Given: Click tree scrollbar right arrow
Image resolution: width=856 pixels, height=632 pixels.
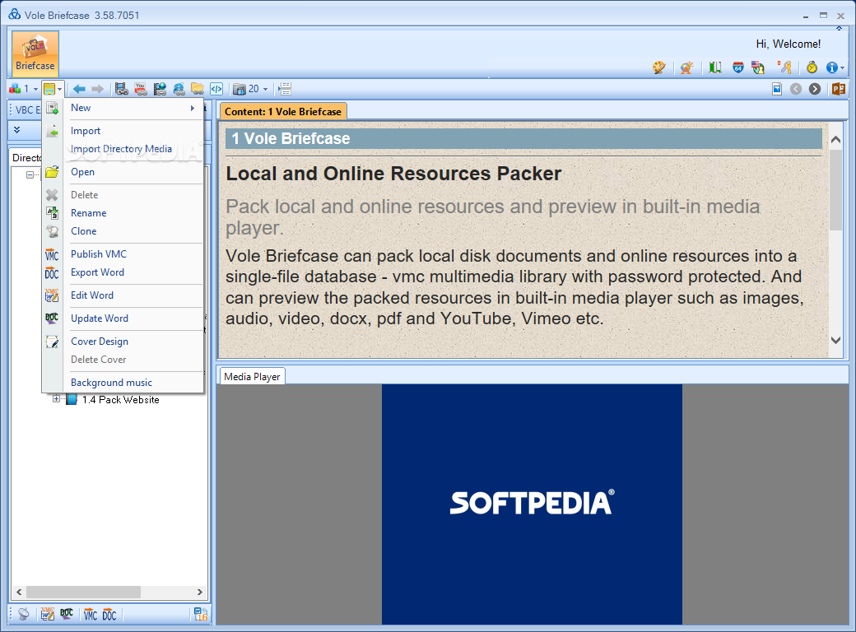Looking at the screenshot, I should [200, 592].
